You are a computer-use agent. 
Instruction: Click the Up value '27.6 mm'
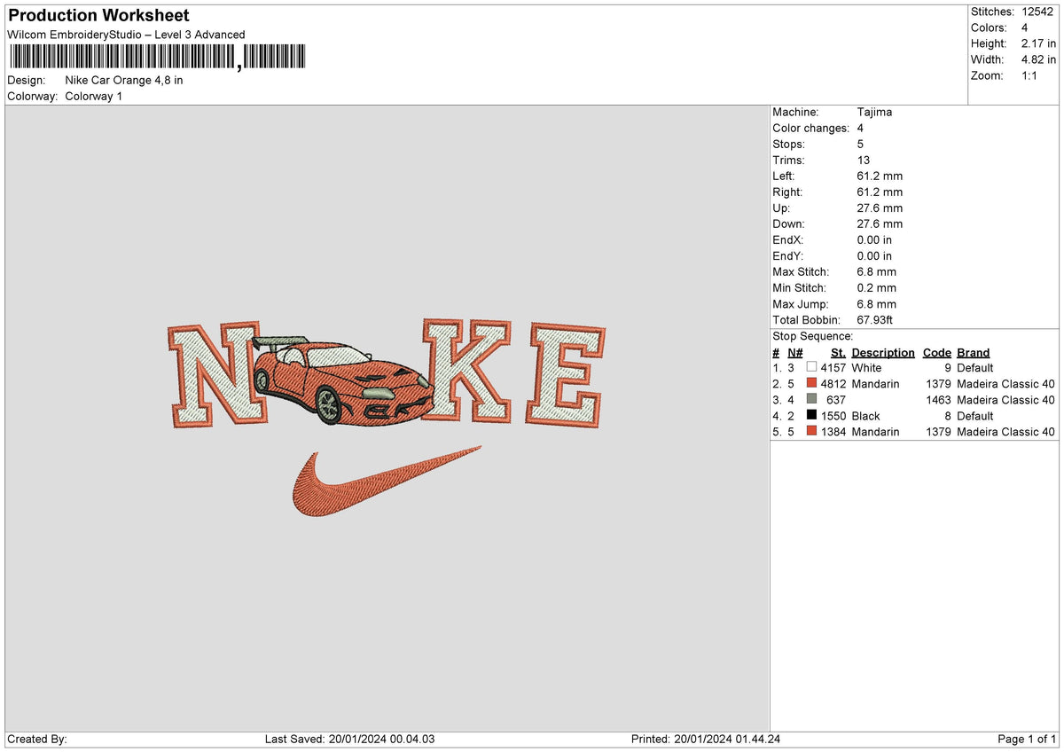pos(880,208)
